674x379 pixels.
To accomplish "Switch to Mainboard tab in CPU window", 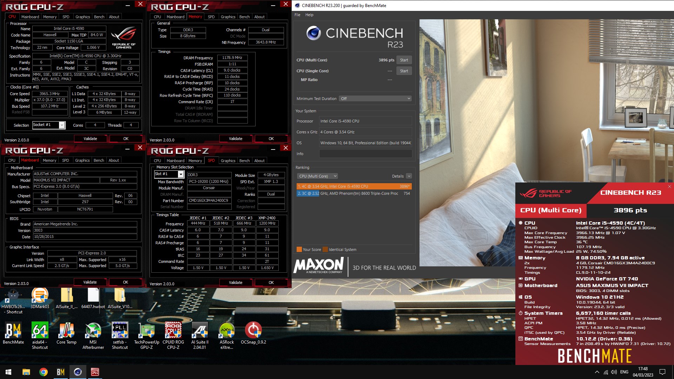I will [30, 17].
